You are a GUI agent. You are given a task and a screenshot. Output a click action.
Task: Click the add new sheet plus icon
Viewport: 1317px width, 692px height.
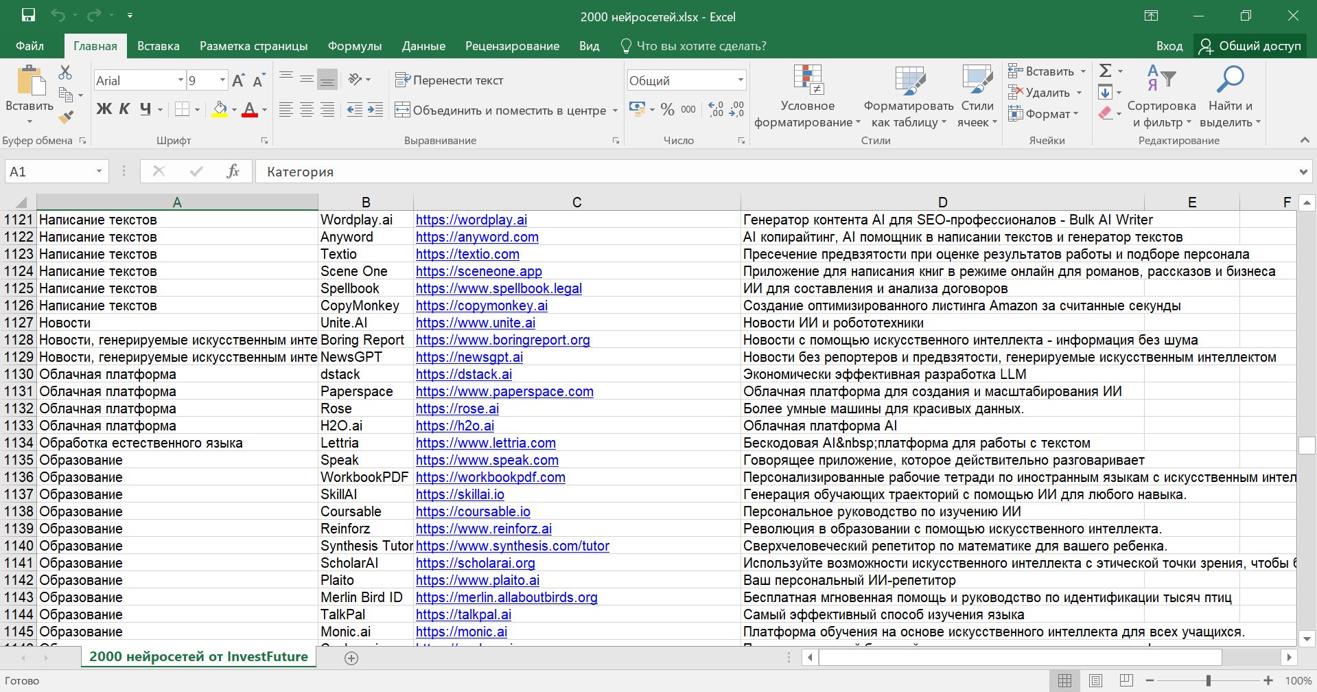pos(351,658)
